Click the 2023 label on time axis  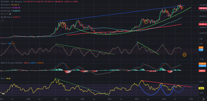109,99
